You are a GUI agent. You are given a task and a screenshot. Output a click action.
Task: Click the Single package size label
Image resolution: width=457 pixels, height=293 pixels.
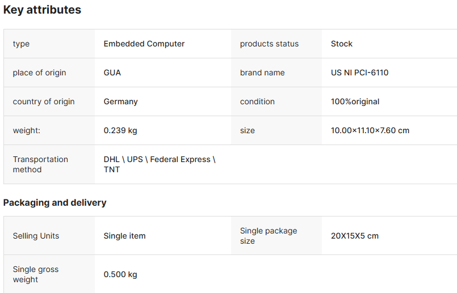[x=269, y=236]
